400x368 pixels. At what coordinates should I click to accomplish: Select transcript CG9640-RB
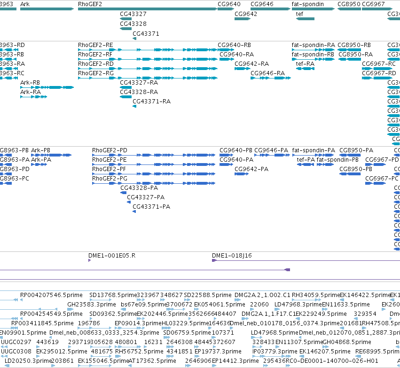coord(234,45)
